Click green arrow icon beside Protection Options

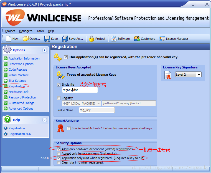6,64
